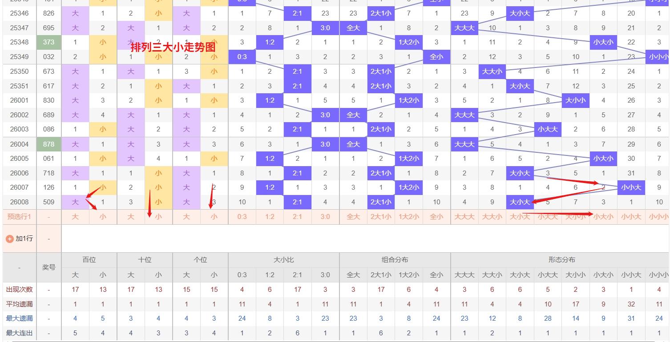Toggle 十位 小 in the 预选行1 row
Screen dimensions: 670x342
click(158, 217)
